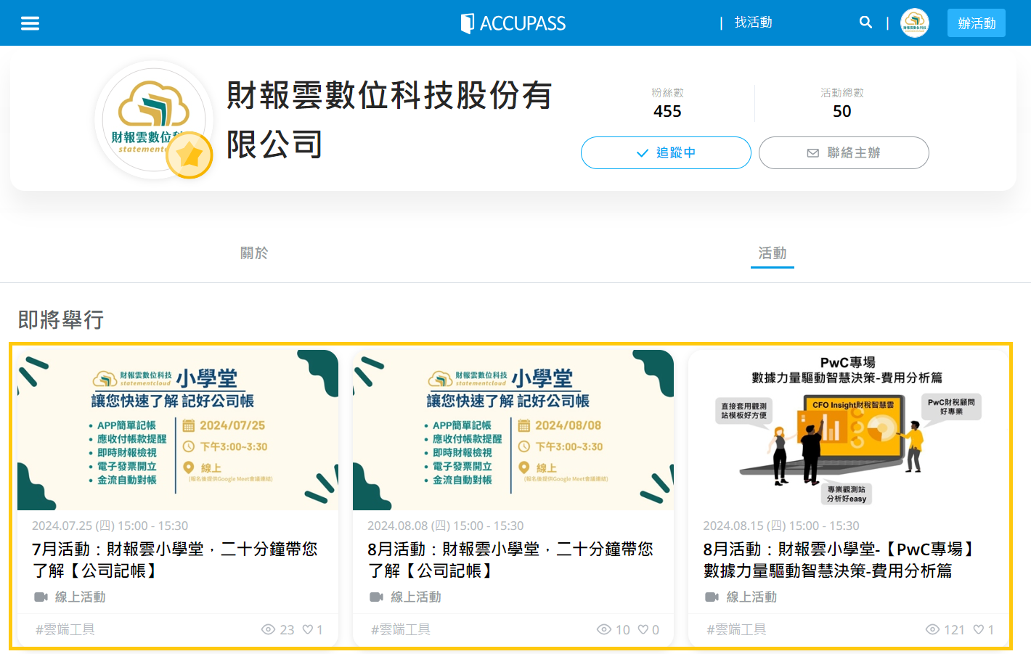Switch to the 關於 tab
This screenshot has height=654, width=1031.
coord(254,253)
